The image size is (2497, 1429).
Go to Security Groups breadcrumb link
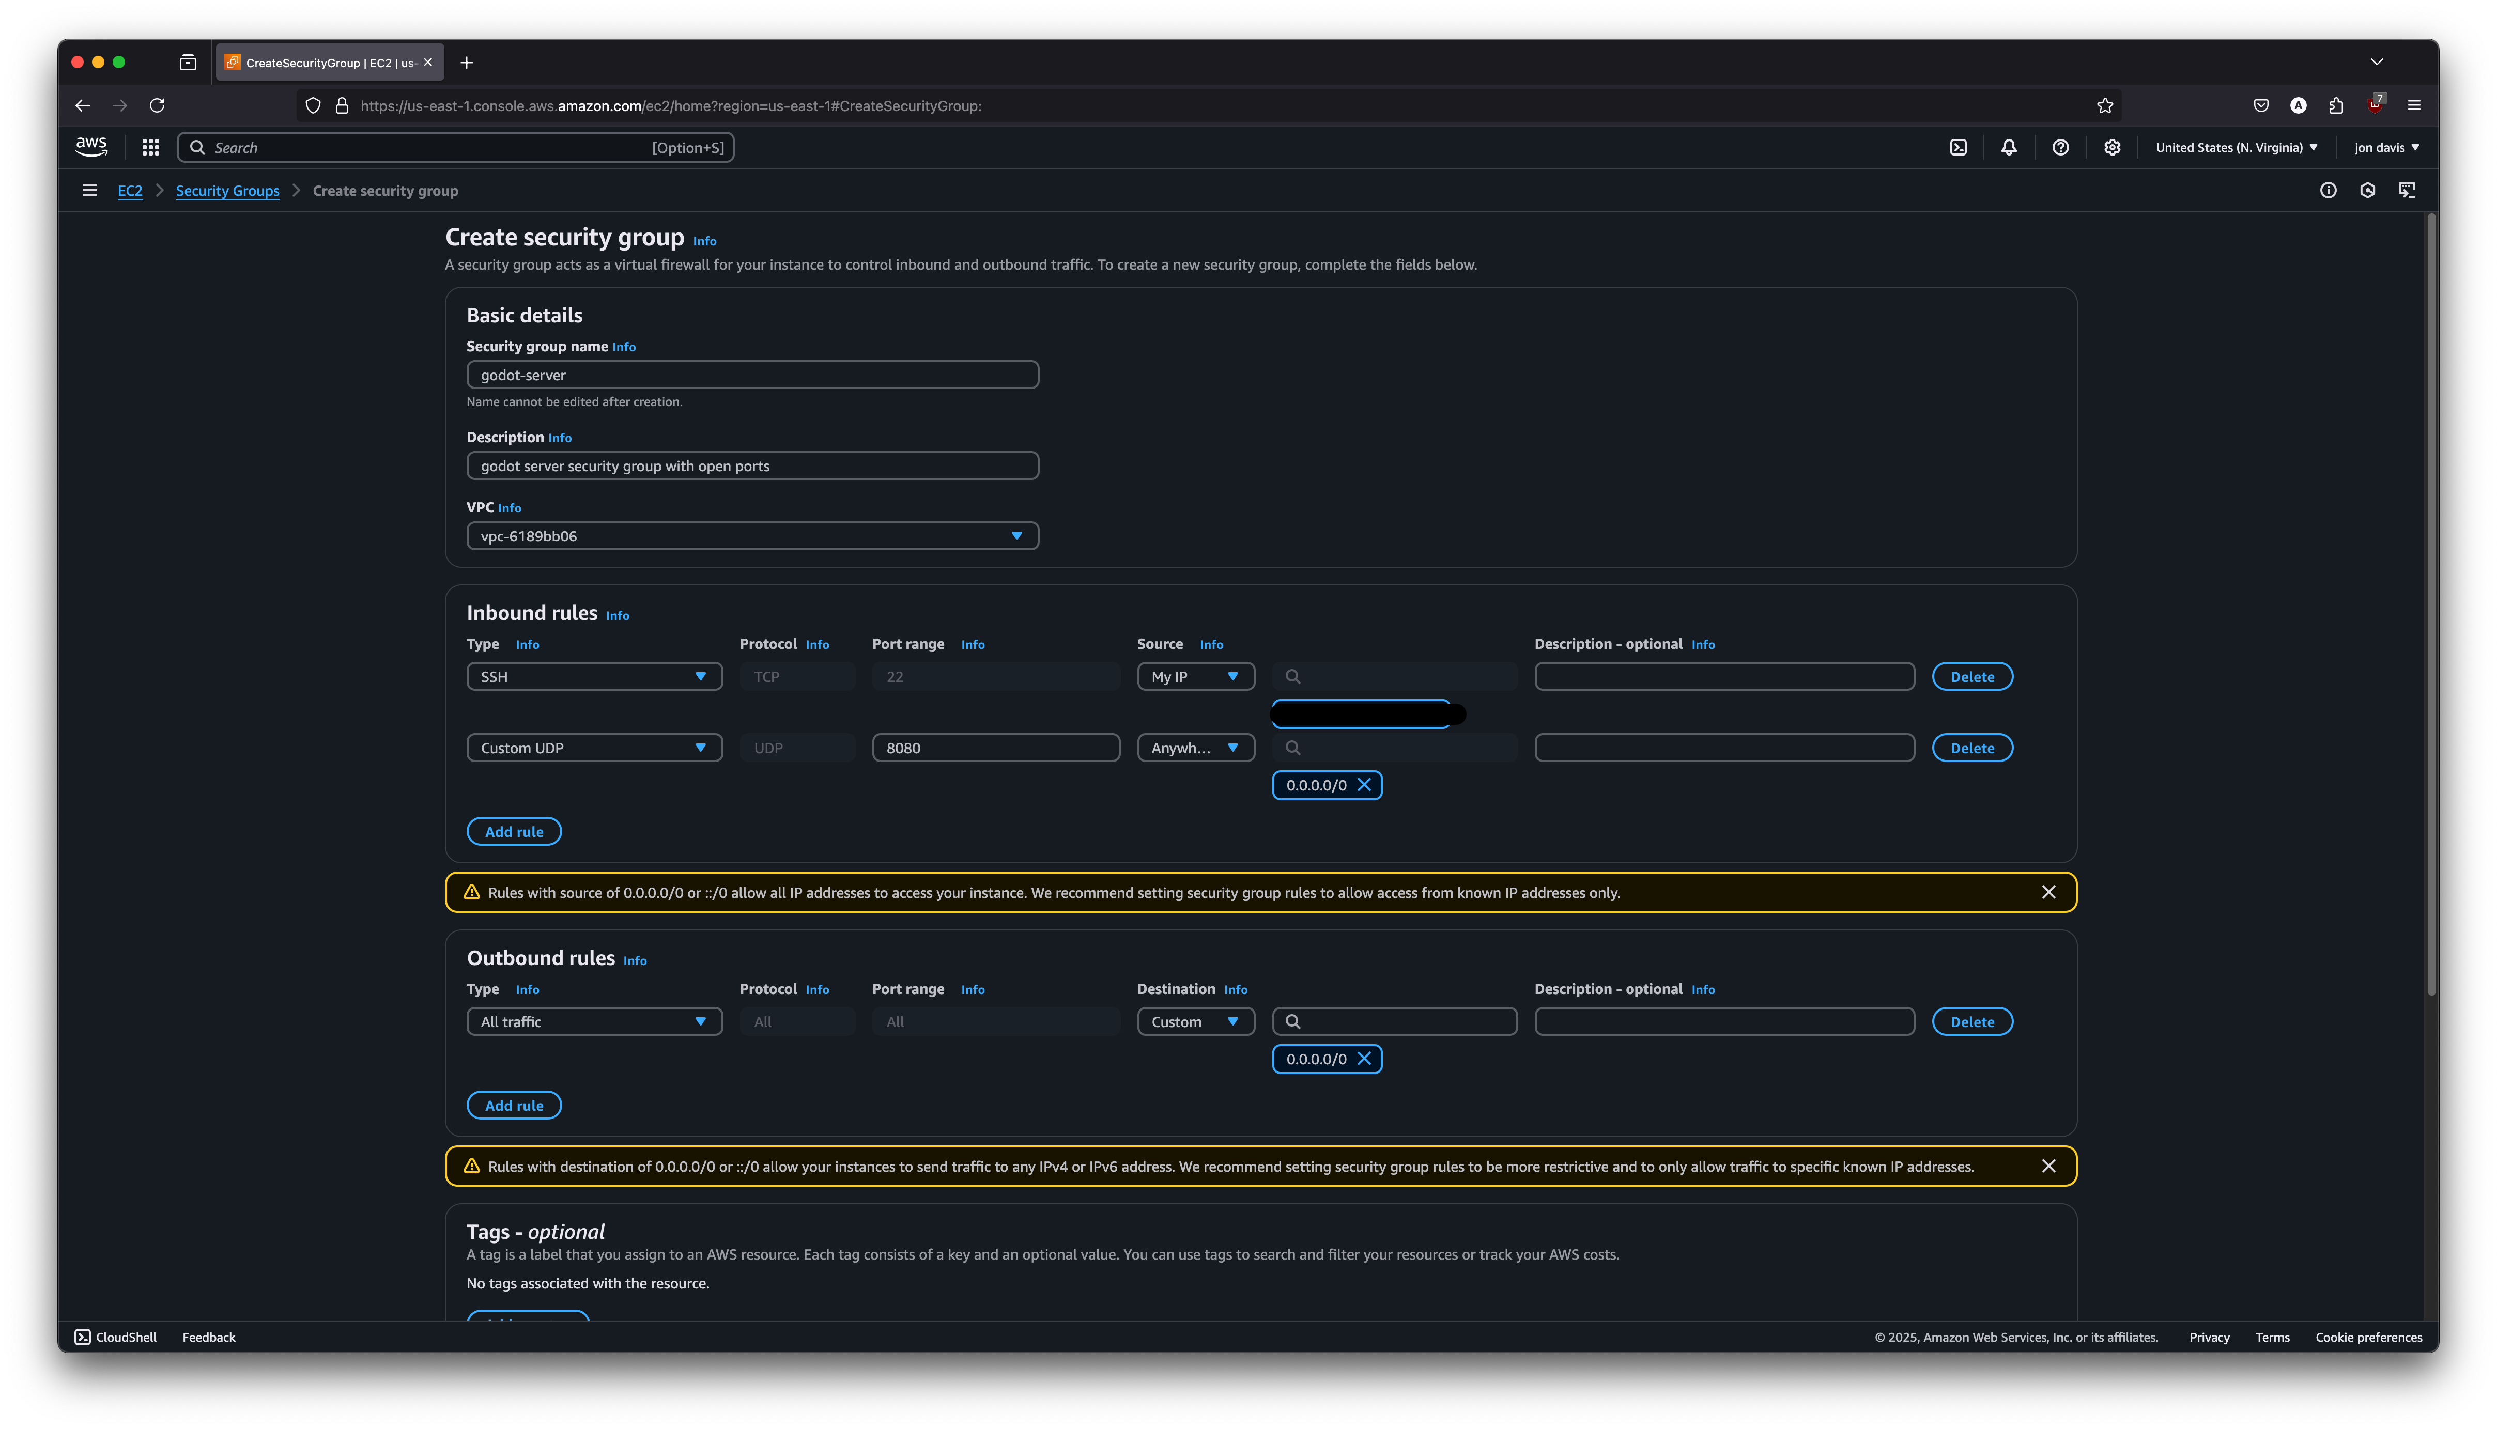[x=228, y=191]
